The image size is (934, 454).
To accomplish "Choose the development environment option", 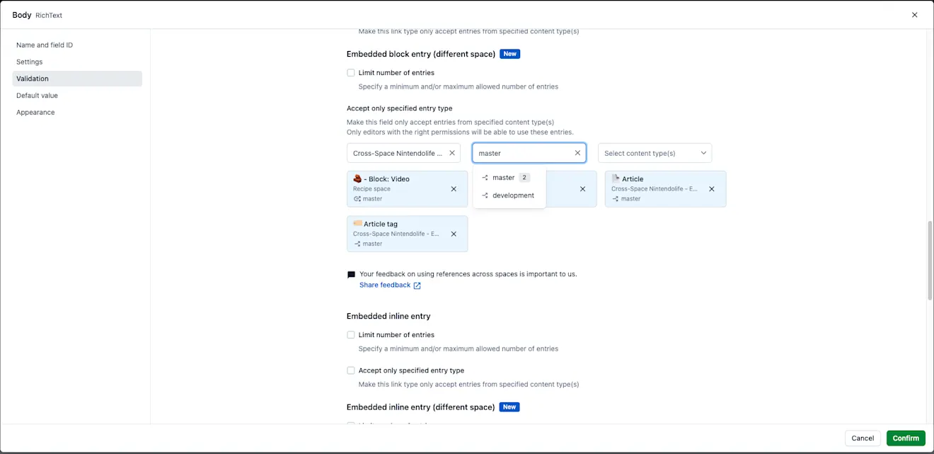I will [x=509, y=195].
